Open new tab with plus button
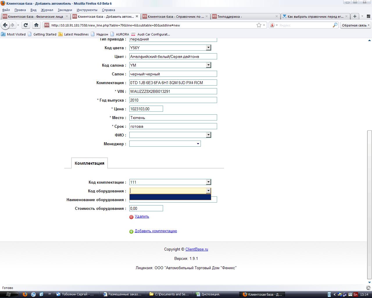Viewport: 372px width, 298px height. pos(355,16)
